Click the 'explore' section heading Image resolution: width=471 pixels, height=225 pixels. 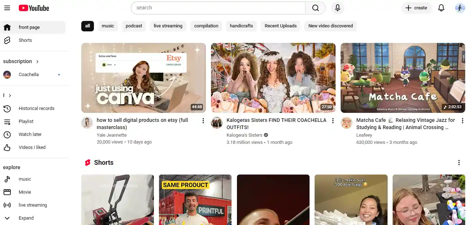12,168
